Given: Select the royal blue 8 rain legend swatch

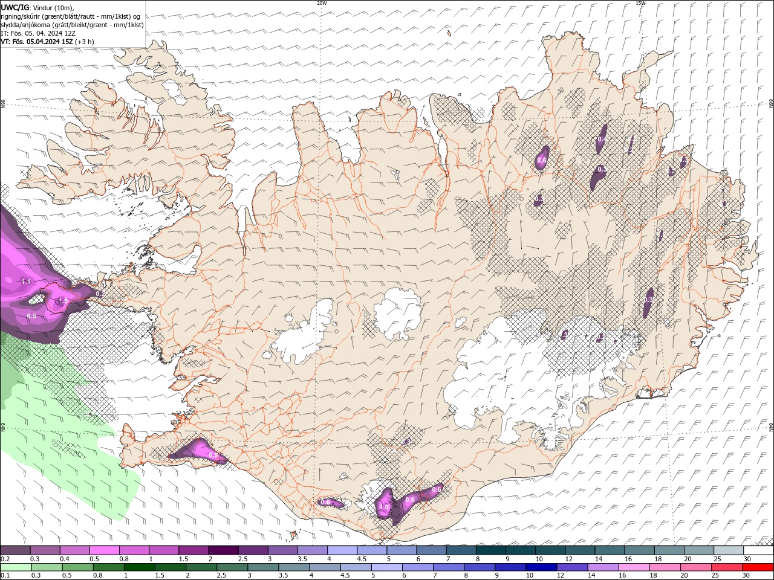Looking at the screenshot, I should click(x=480, y=567).
